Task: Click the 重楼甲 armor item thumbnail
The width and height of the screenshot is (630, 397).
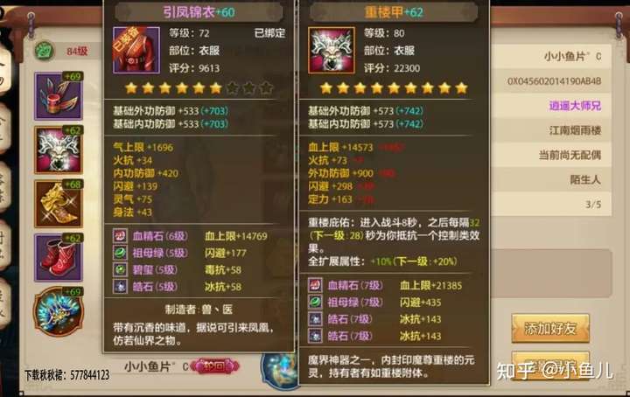Action: pyautogui.click(x=332, y=50)
